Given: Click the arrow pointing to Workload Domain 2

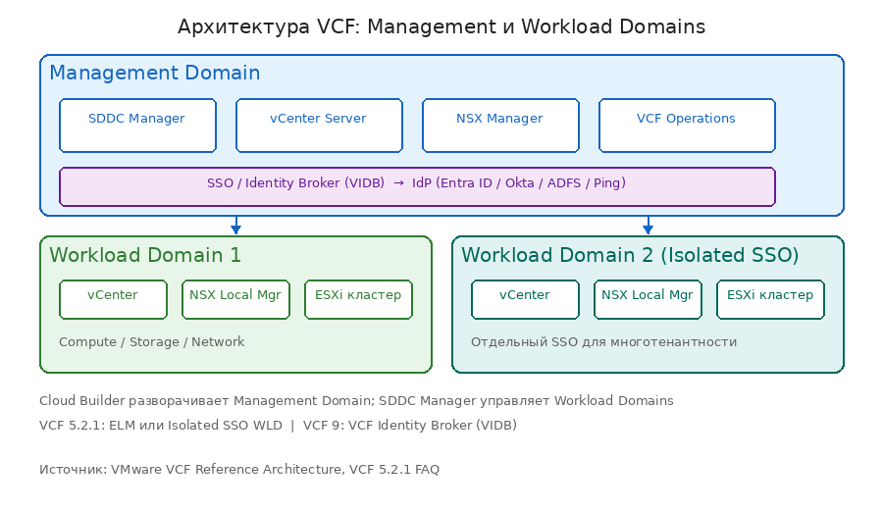Looking at the screenshot, I should (x=648, y=226).
